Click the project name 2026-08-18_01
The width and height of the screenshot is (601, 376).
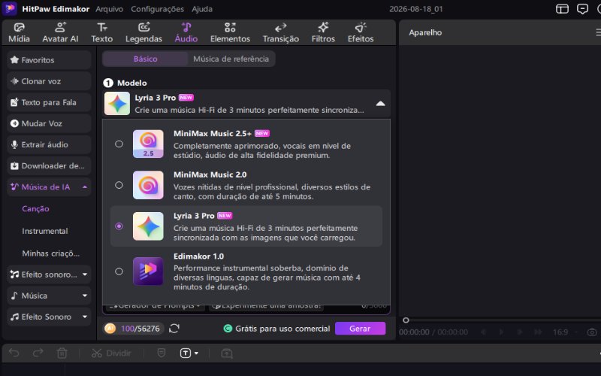pyautogui.click(x=416, y=9)
